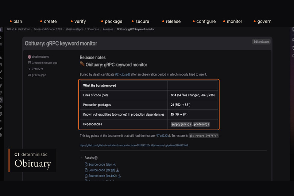
Task: Download Source code (tar.gz) link
Action: [102, 170]
